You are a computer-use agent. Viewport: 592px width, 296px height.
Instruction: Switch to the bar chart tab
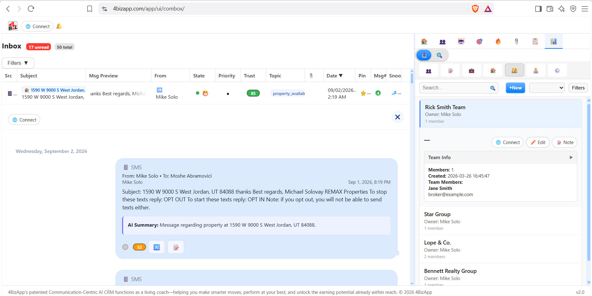(553, 41)
